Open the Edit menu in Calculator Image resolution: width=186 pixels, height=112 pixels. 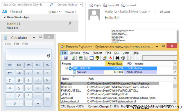17,44
